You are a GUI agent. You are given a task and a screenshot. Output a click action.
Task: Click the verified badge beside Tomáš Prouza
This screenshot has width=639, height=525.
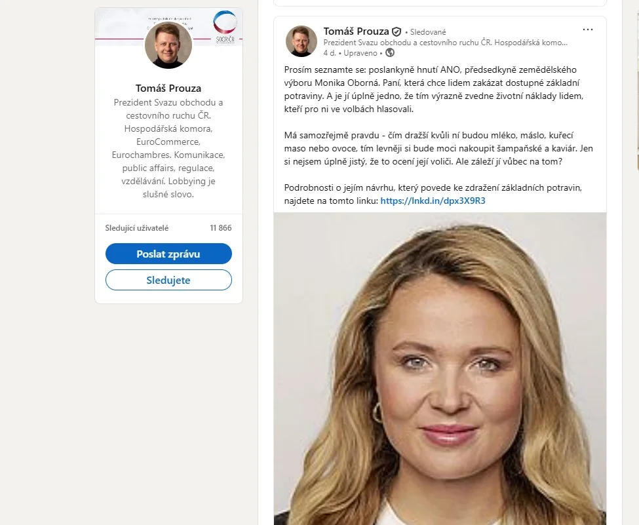(x=397, y=32)
